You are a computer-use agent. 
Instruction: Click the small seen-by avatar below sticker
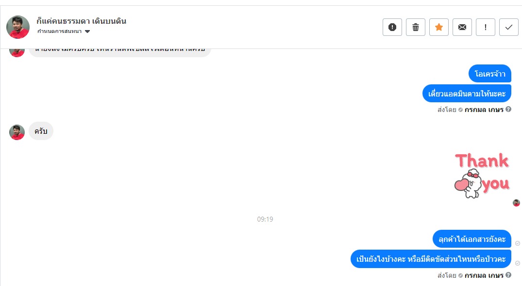516,203
